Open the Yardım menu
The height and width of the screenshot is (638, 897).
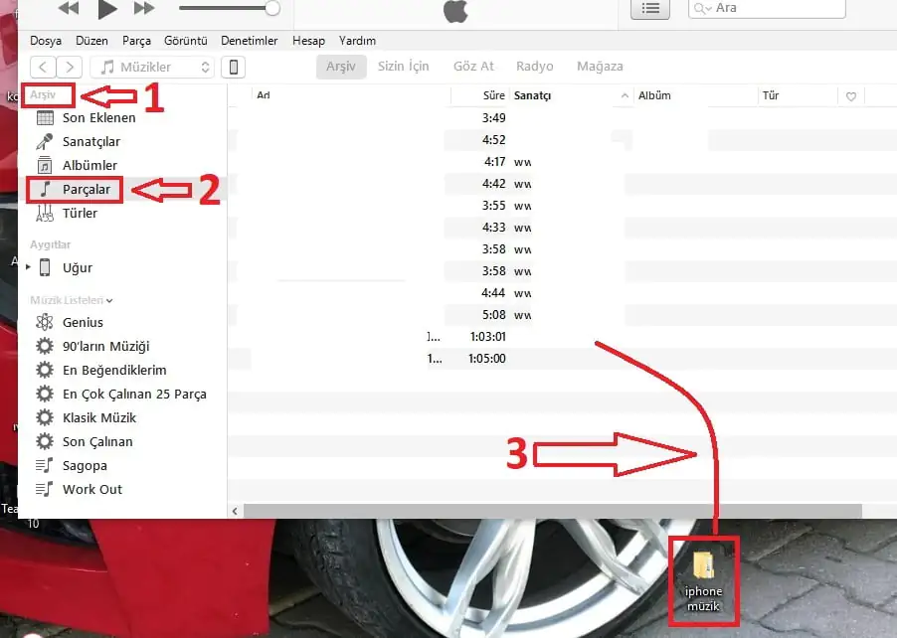357,41
